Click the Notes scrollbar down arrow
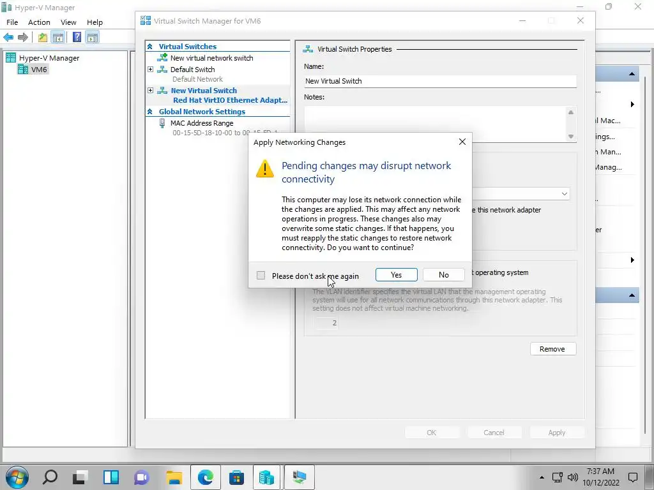The image size is (654, 490). tap(570, 137)
